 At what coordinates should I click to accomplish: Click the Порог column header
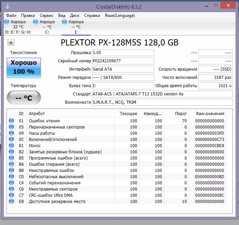[176, 114]
